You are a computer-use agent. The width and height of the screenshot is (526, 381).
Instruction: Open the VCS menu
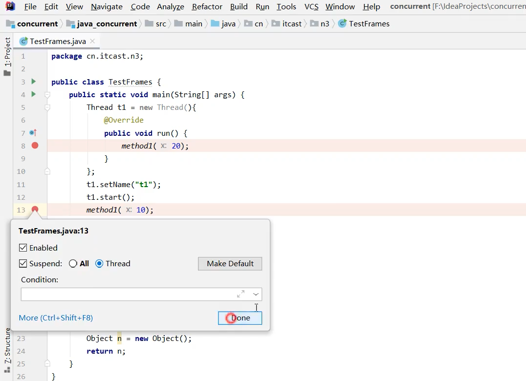click(311, 6)
